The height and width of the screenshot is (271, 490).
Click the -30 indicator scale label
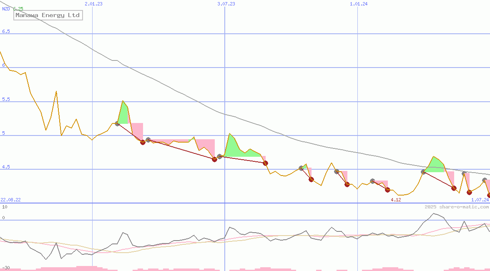[5, 268]
